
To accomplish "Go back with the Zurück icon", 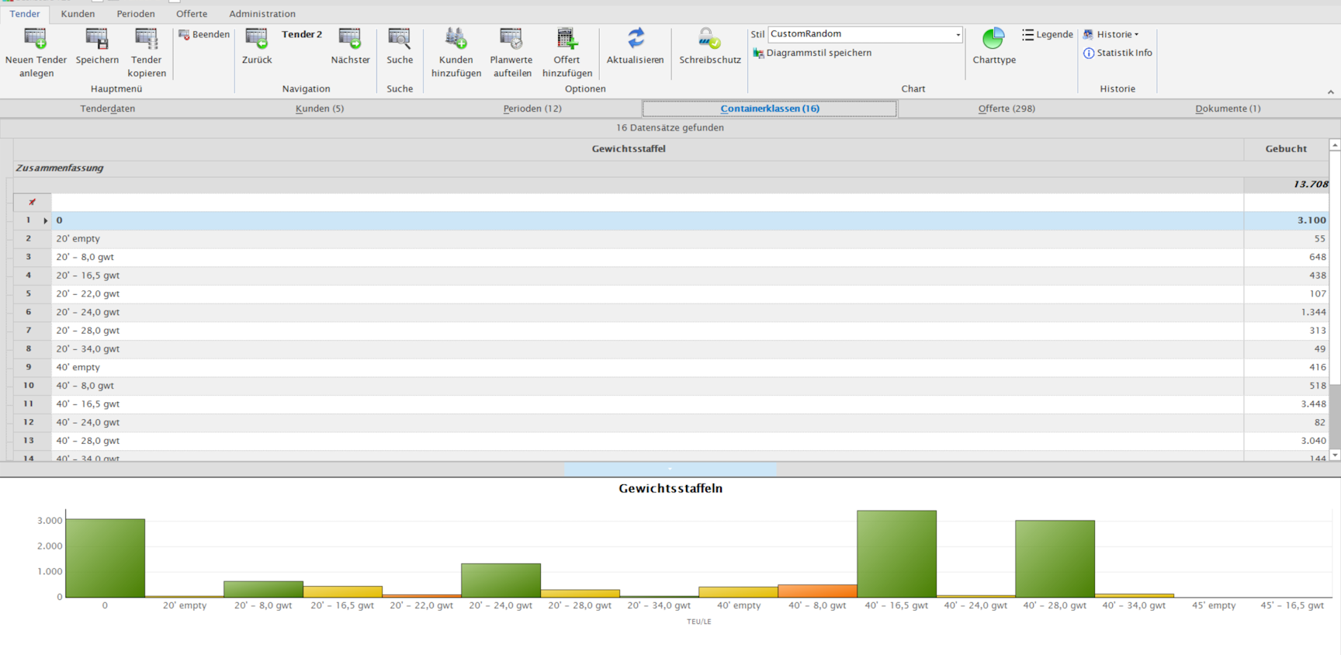I will (256, 39).
